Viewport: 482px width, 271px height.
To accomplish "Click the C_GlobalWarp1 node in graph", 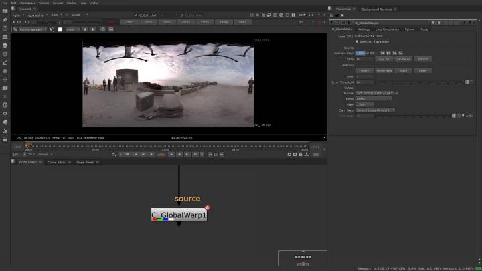I will [x=179, y=215].
